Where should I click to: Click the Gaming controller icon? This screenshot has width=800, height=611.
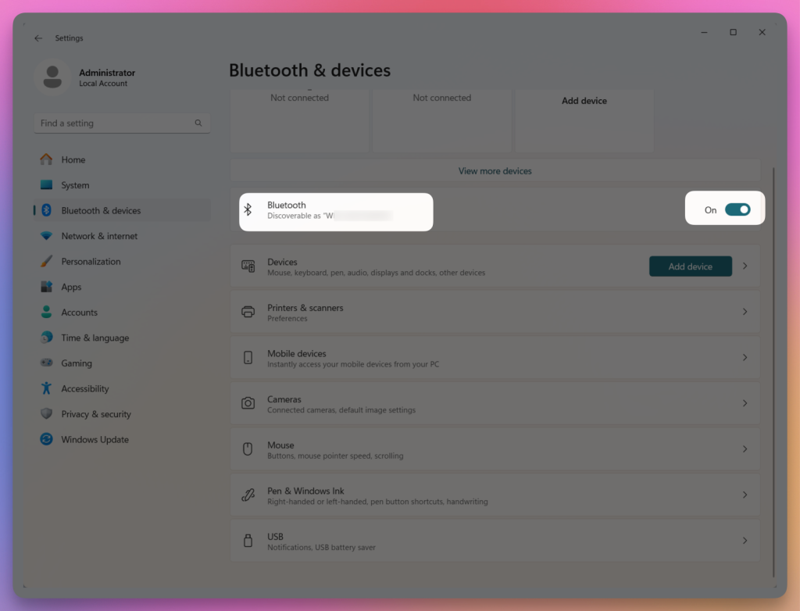(x=46, y=363)
